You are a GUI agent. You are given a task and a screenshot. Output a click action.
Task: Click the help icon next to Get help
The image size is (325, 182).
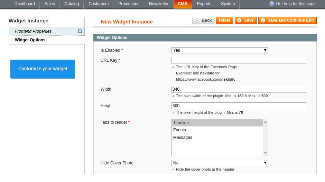[271, 4]
